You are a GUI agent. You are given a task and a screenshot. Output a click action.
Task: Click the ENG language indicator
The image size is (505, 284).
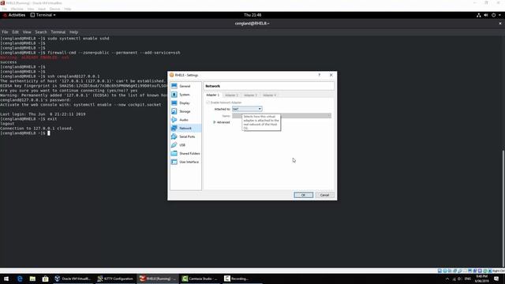pyautogui.click(x=468, y=278)
